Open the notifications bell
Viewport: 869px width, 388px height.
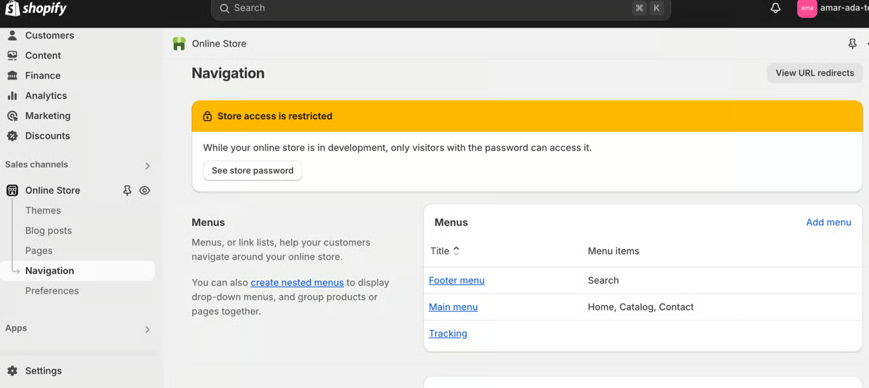[775, 8]
